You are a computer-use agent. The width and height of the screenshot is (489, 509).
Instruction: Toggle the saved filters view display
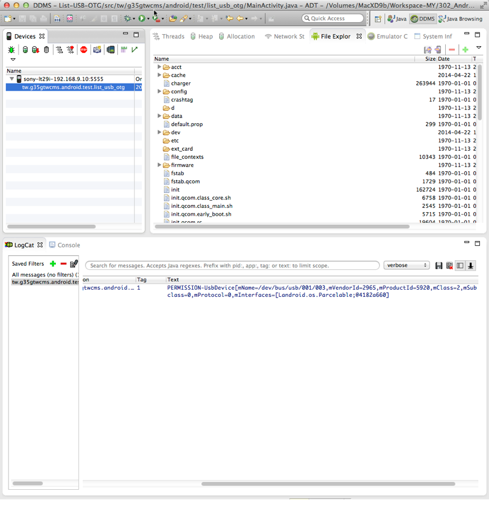pos(460,266)
